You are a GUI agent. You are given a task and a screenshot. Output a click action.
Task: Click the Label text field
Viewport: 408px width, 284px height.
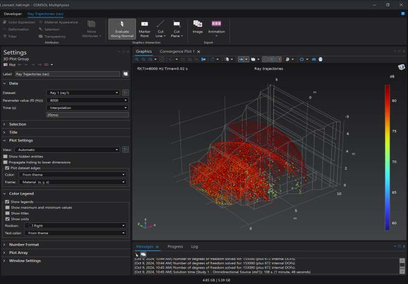pos(67,74)
